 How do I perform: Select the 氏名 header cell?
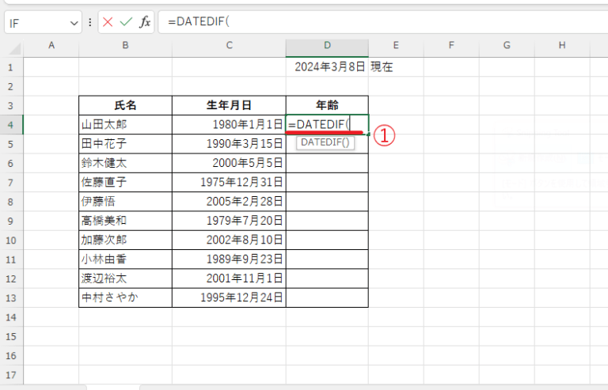tap(125, 105)
